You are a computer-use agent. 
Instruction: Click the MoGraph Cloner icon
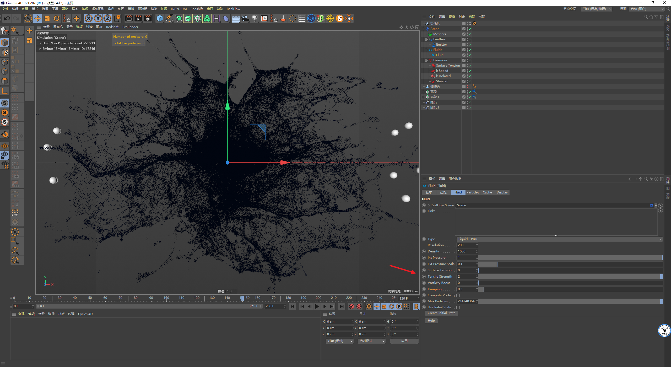click(x=198, y=18)
